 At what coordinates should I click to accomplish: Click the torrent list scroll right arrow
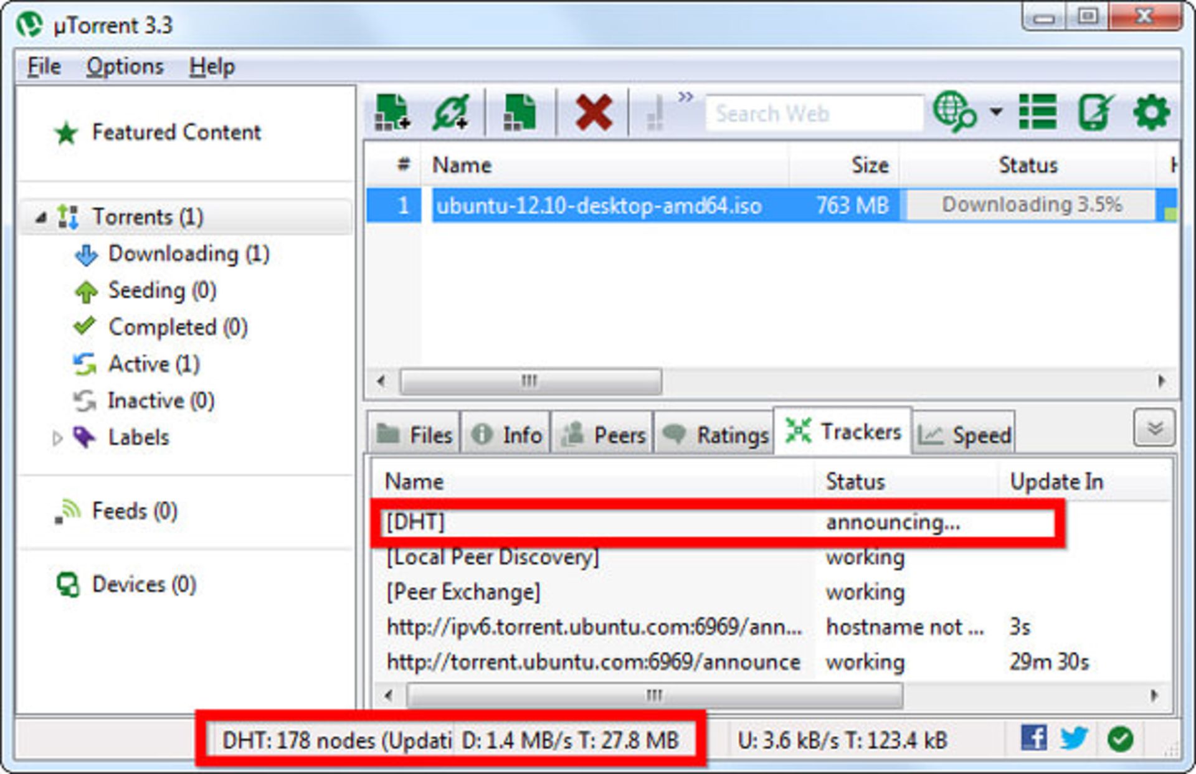[1161, 380]
